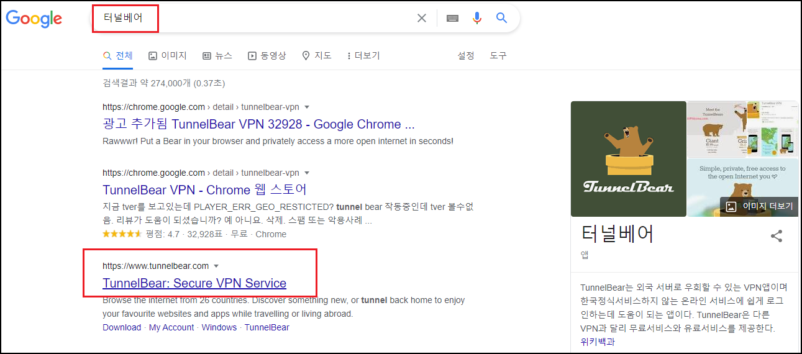802x354 pixels.
Task: Switch to the 이미지 tab
Action: [168, 55]
